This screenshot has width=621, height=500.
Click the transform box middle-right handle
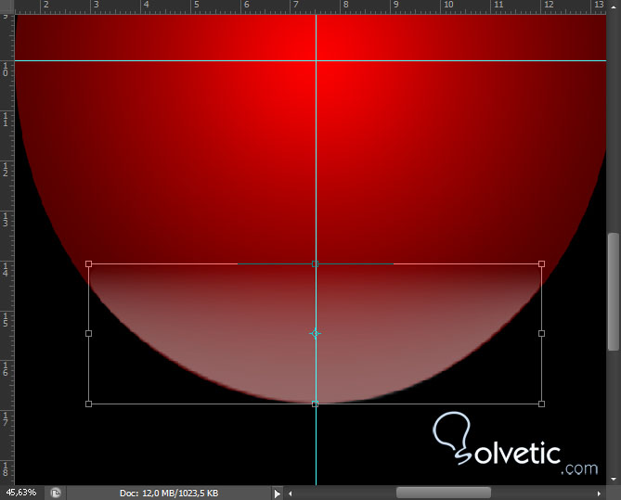pyautogui.click(x=541, y=334)
